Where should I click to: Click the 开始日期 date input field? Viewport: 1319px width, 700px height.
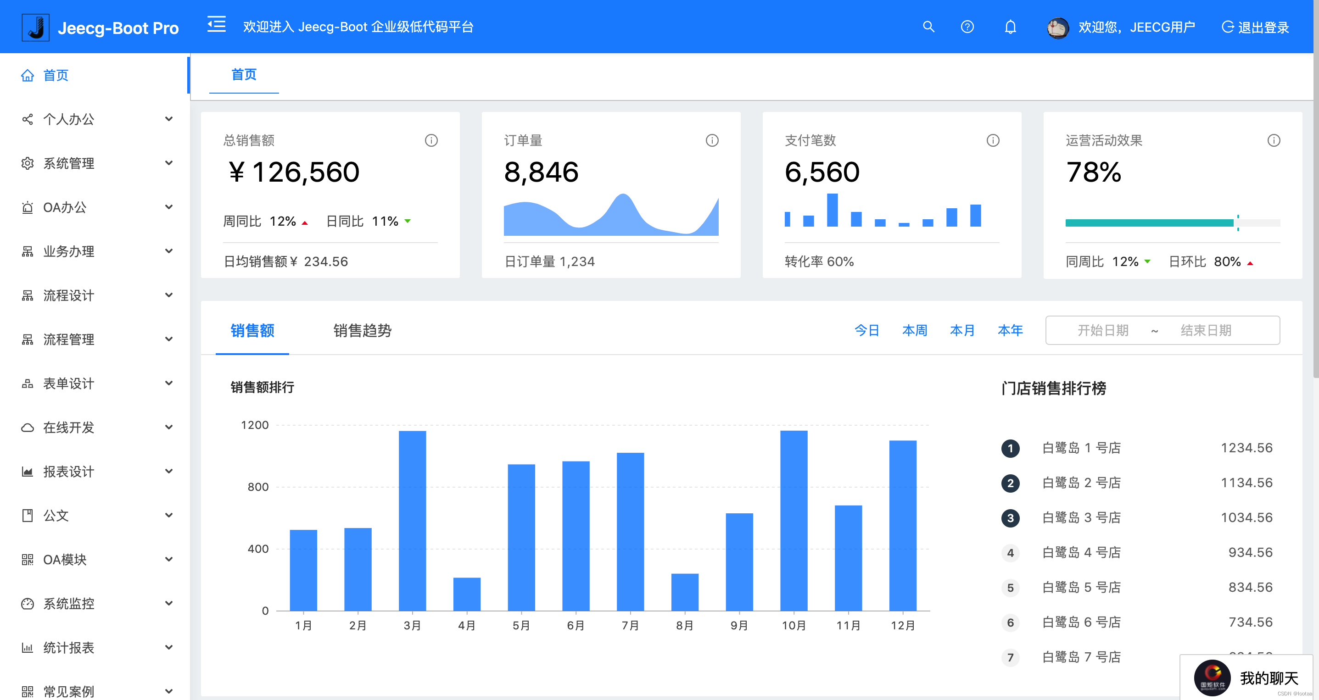pyautogui.click(x=1102, y=331)
